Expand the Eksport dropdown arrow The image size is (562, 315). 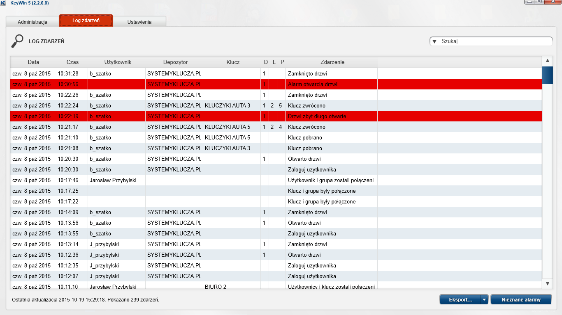tap(484, 300)
